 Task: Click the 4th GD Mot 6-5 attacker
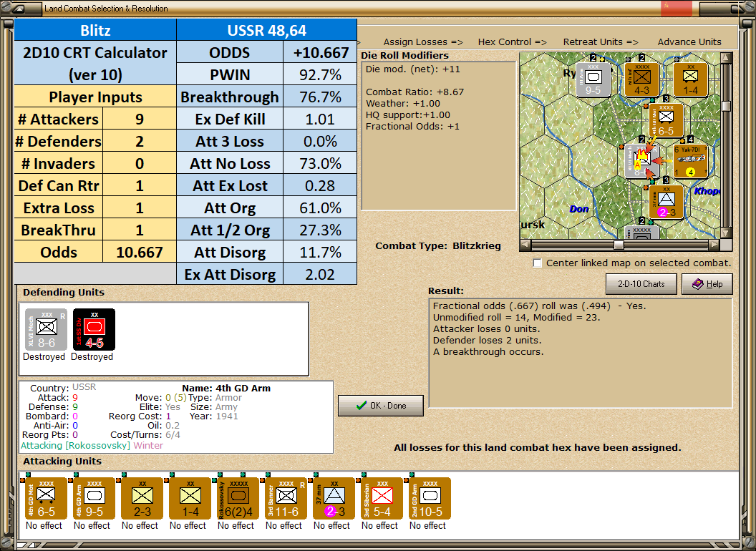(x=46, y=498)
